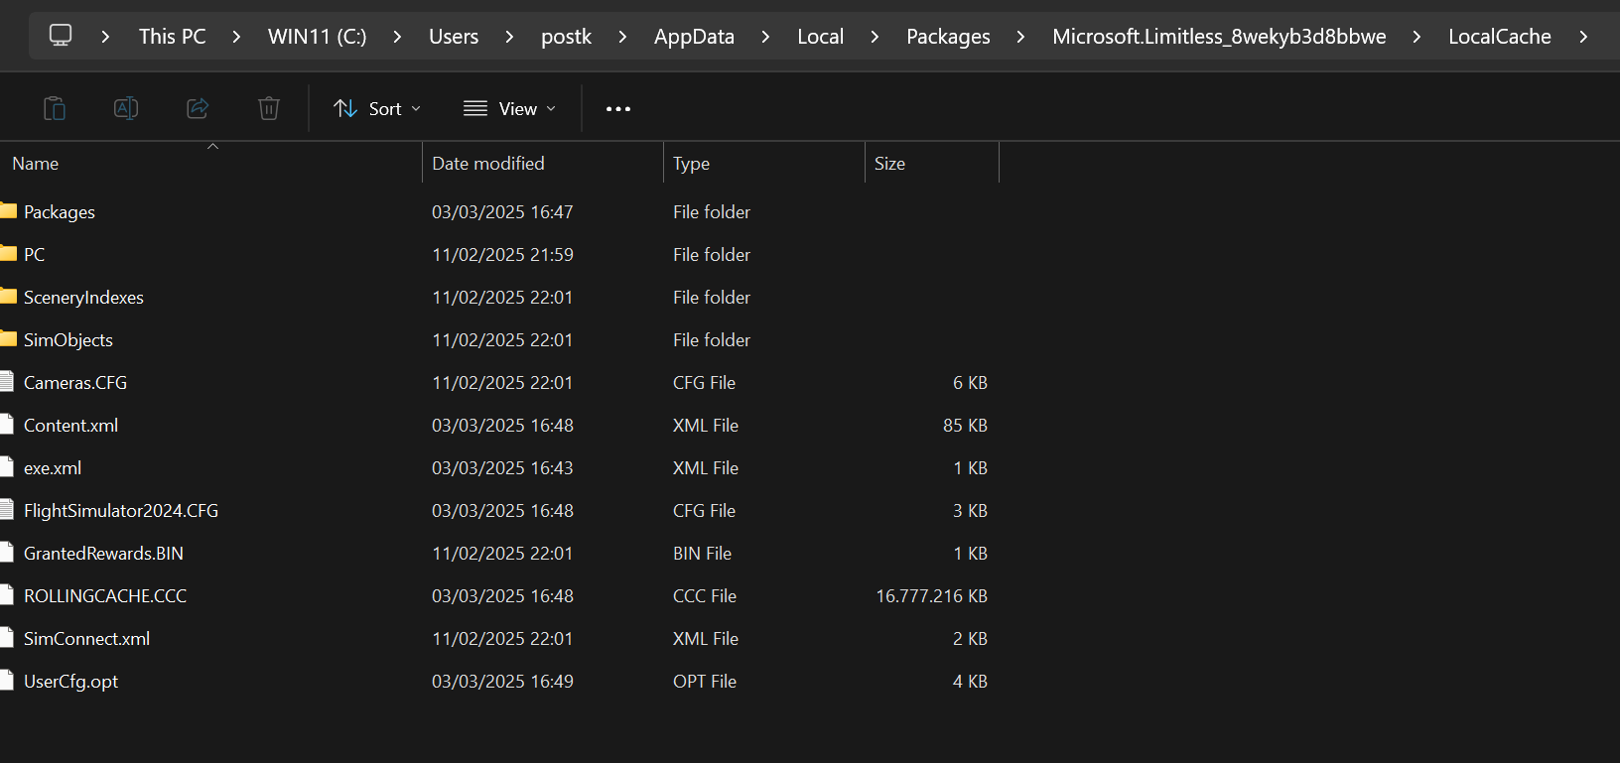
Task: Expand chevron after Local breadcrumb
Action: click(x=875, y=37)
